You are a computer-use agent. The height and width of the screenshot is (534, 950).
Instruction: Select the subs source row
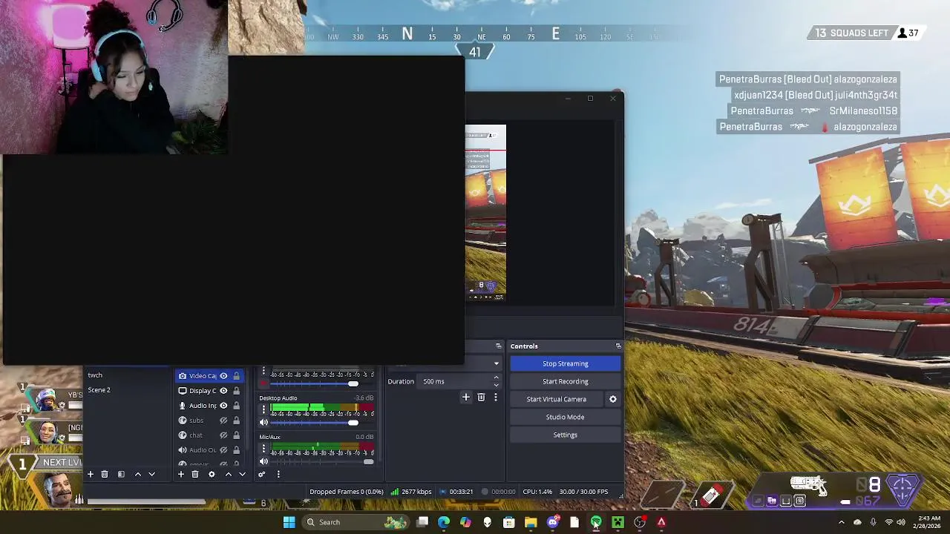211,421
